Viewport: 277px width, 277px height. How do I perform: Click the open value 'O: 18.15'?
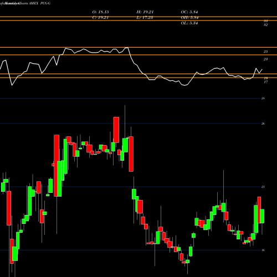coord(100,12)
